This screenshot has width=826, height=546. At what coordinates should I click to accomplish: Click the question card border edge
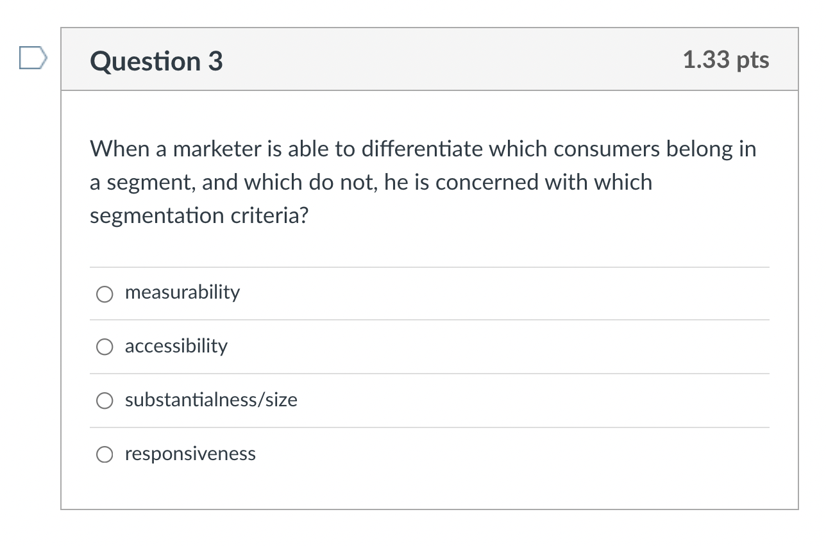coord(62,256)
